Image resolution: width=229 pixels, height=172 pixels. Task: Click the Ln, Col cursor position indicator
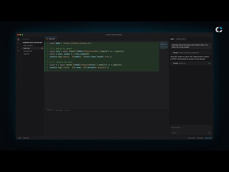point(191,138)
